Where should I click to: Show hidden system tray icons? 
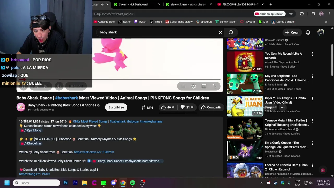[261, 183]
